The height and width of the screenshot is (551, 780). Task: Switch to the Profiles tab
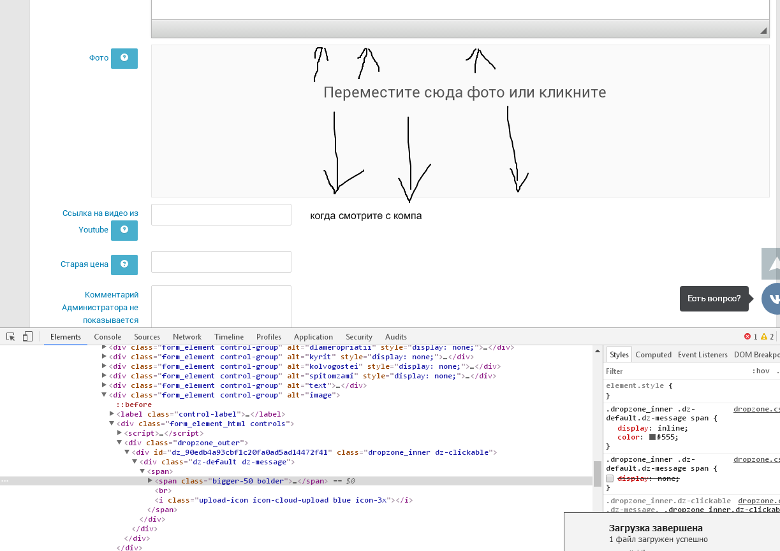tap(269, 337)
